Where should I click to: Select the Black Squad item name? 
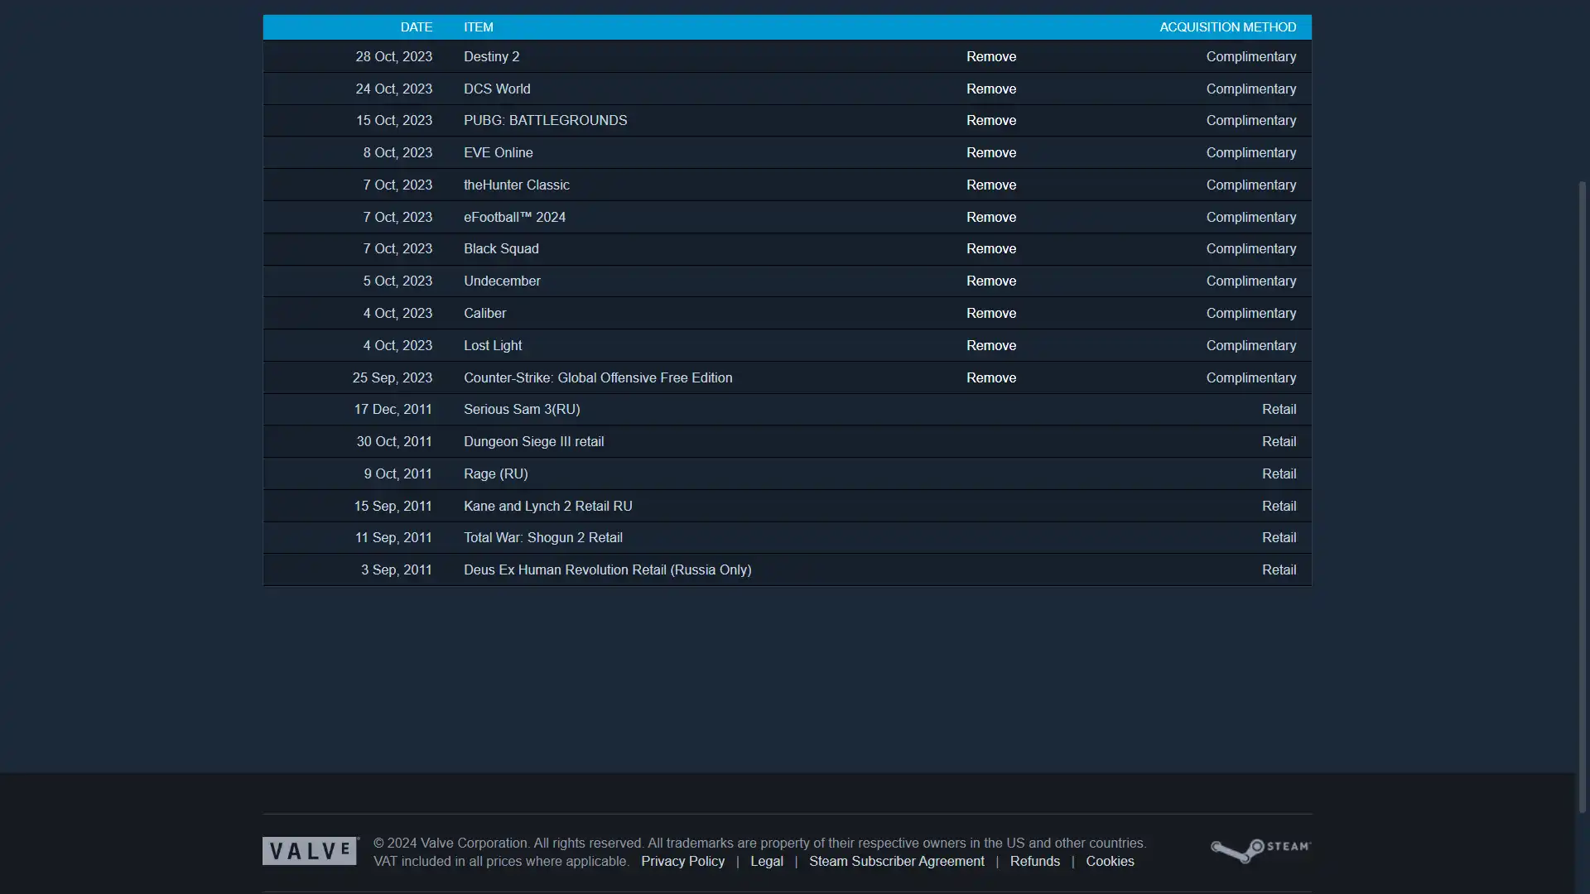[x=501, y=248]
